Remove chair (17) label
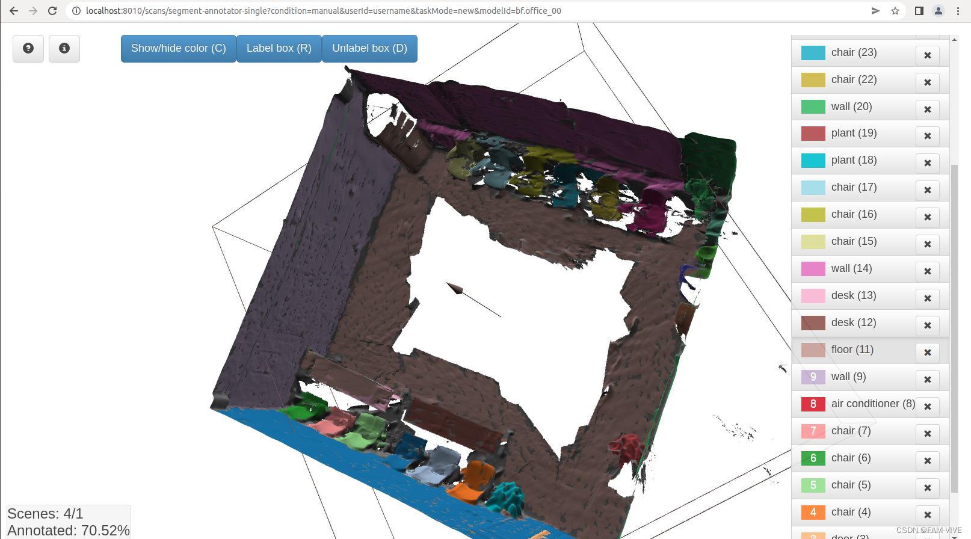This screenshot has width=971, height=539. click(928, 190)
